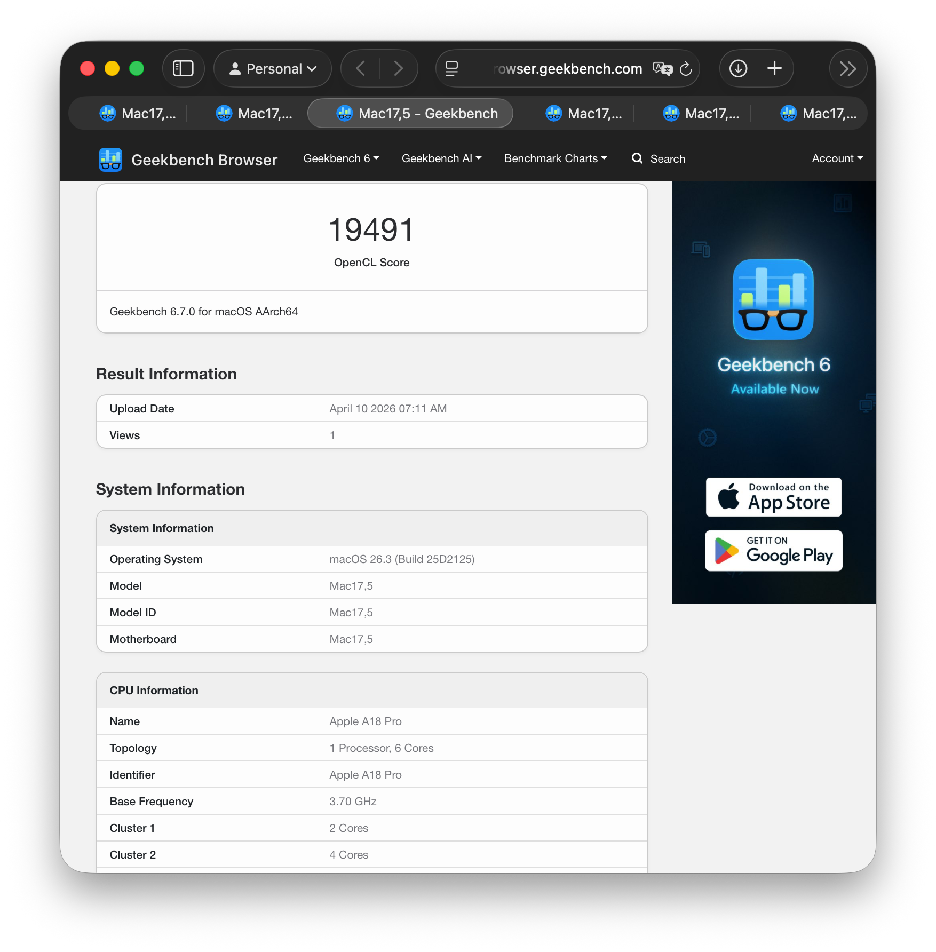Image resolution: width=936 pixels, height=952 pixels.
Task: Click the geekbench.com address field
Action: pyautogui.click(x=567, y=69)
